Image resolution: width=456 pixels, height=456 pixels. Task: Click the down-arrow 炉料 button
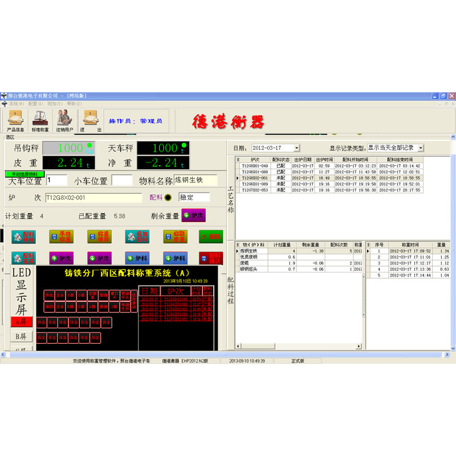tap(176, 258)
